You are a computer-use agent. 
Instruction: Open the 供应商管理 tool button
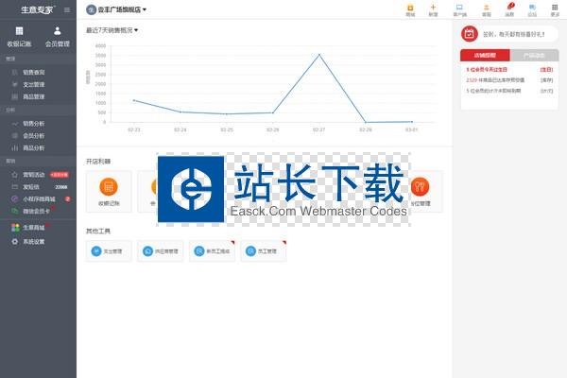tap(161, 250)
